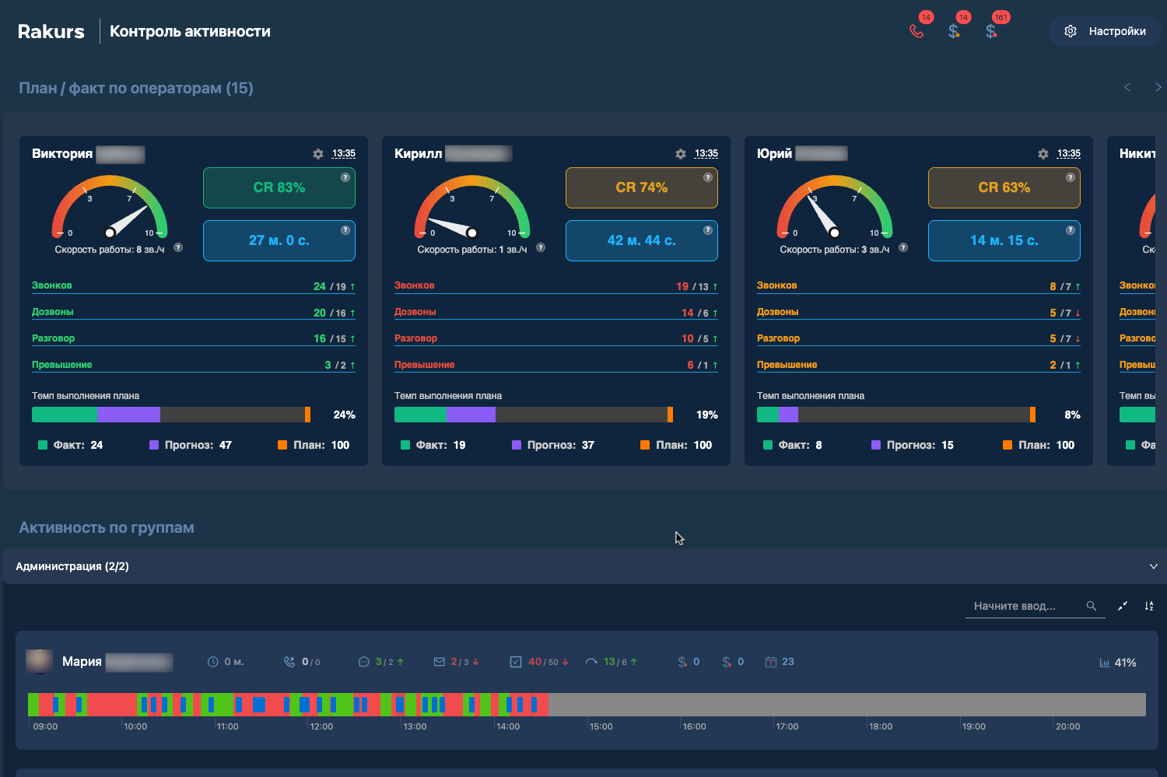The width and height of the screenshot is (1167, 777).
Task: Go to previous operators page arrow
Action: 1127,87
